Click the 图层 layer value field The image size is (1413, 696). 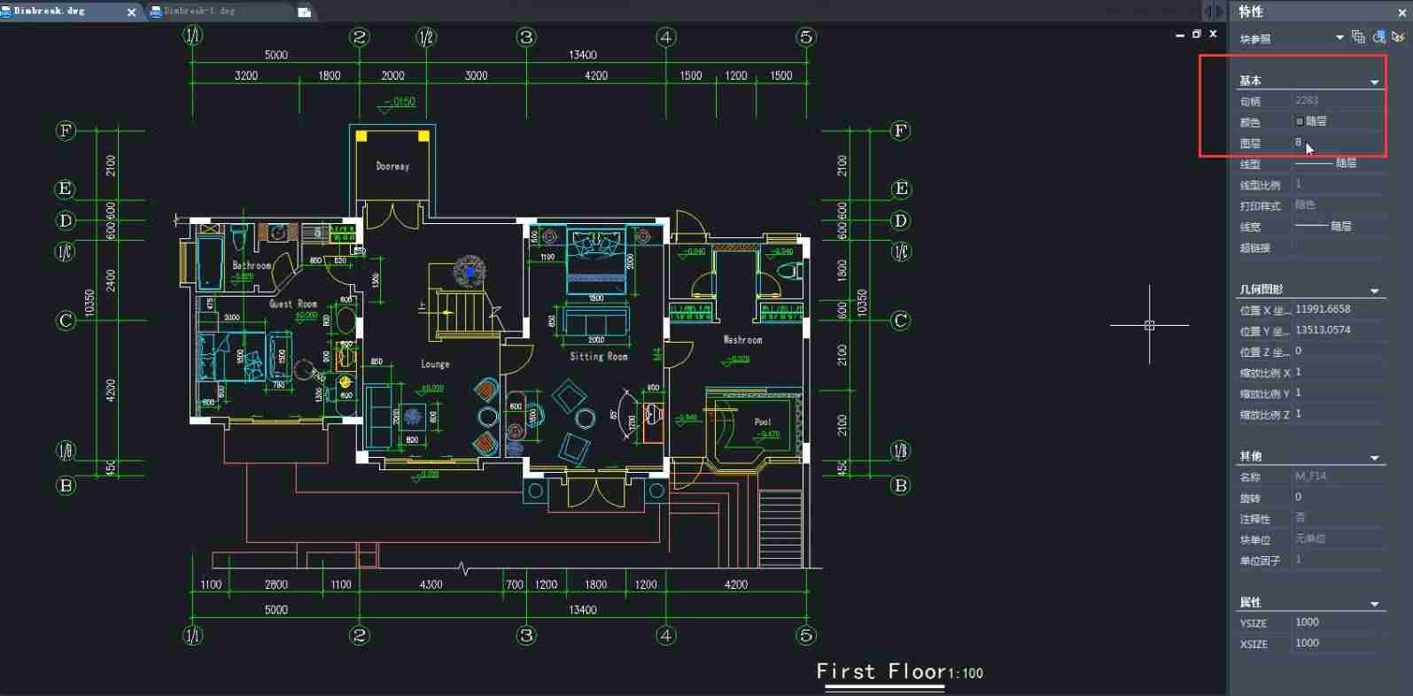coord(1338,143)
